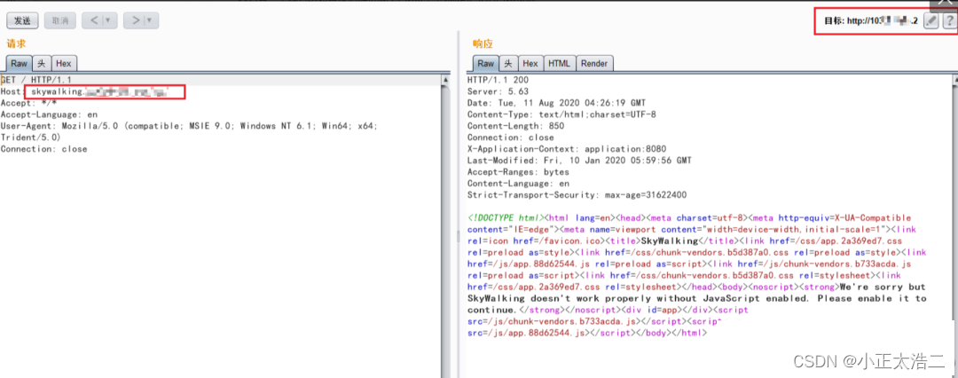Edit target with the pencil icon
The image size is (958, 378).
click(x=931, y=20)
